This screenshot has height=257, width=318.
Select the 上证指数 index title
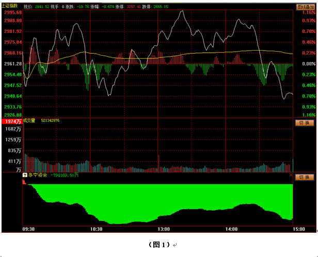point(10,6)
